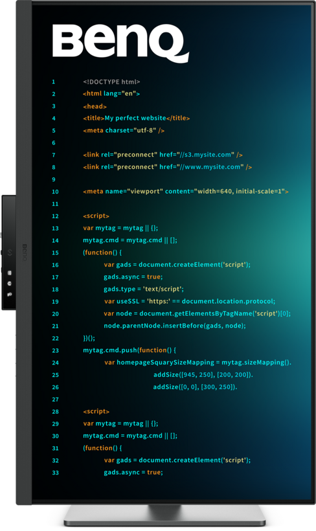Click the preconnect link to //s3.mysite.com
The width and height of the screenshot is (316, 531).
pos(163,155)
